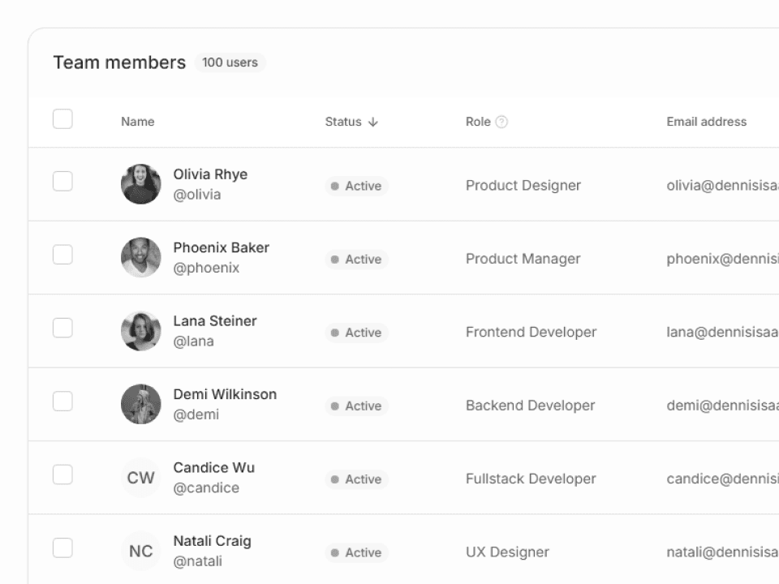Image resolution: width=779 pixels, height=584 pixels.
Task: Check the box next to Lana Steiner
Action: (x=62, y=328)
